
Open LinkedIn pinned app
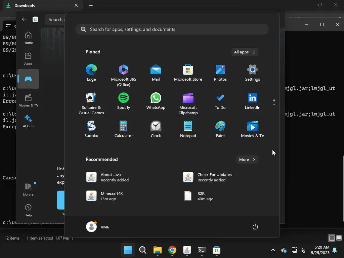click(x=253, y=101)
